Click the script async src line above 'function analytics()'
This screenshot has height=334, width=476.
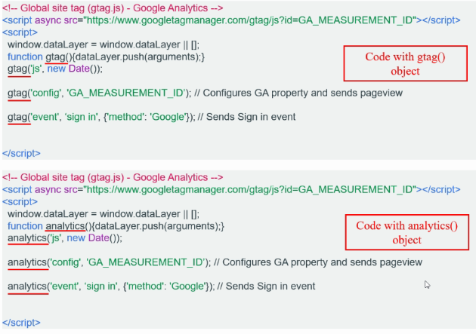(231, 189)
